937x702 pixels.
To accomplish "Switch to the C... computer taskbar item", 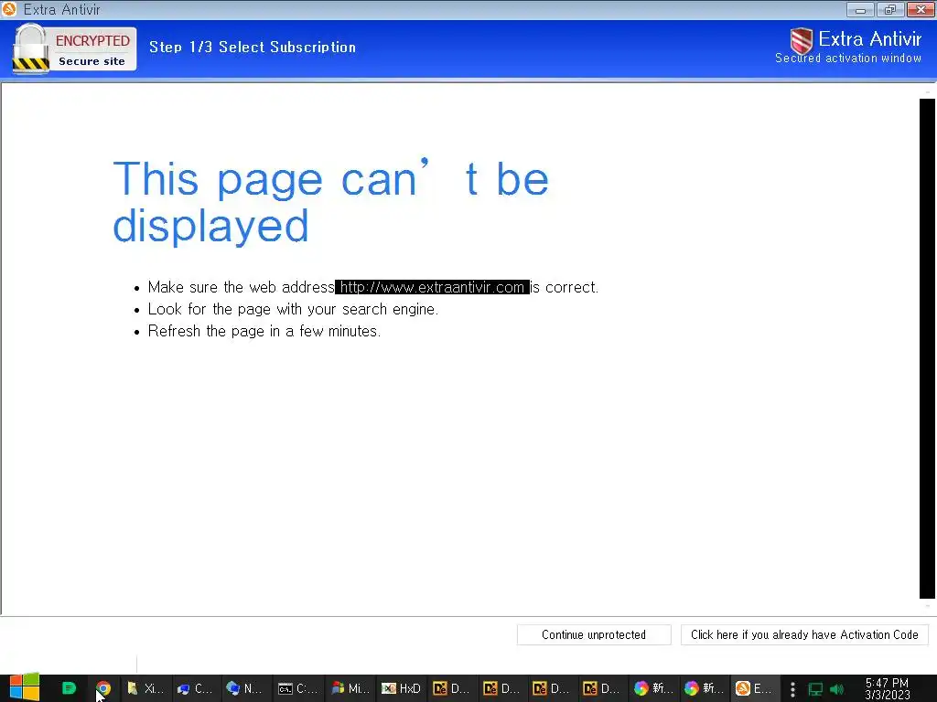I will (195, 688).
